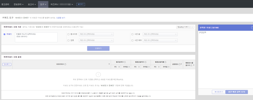This screenshot has height=100, width=253.
Task: Open the 도움말 보기 link
Action: [x=61, y=18]
